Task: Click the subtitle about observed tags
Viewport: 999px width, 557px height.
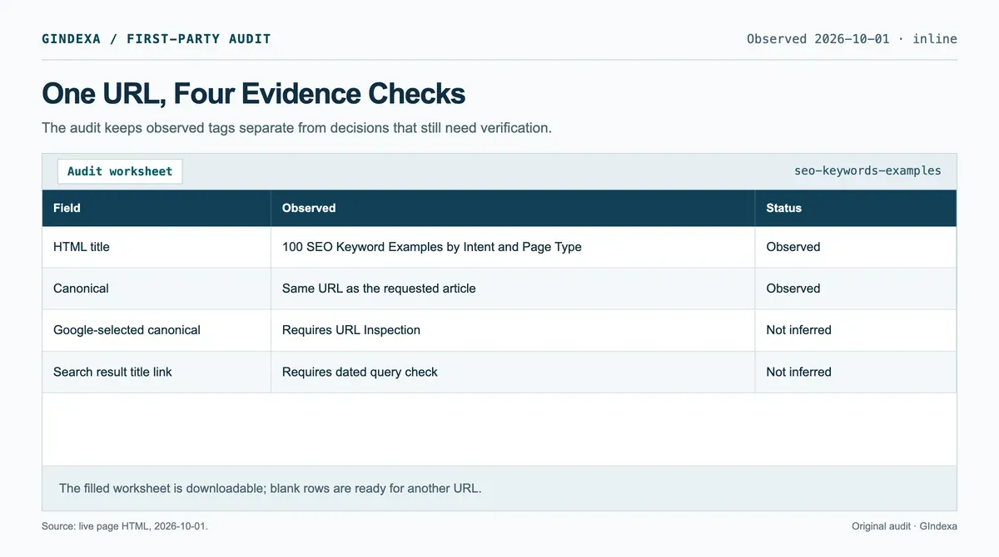Action: tap(297, 128)
